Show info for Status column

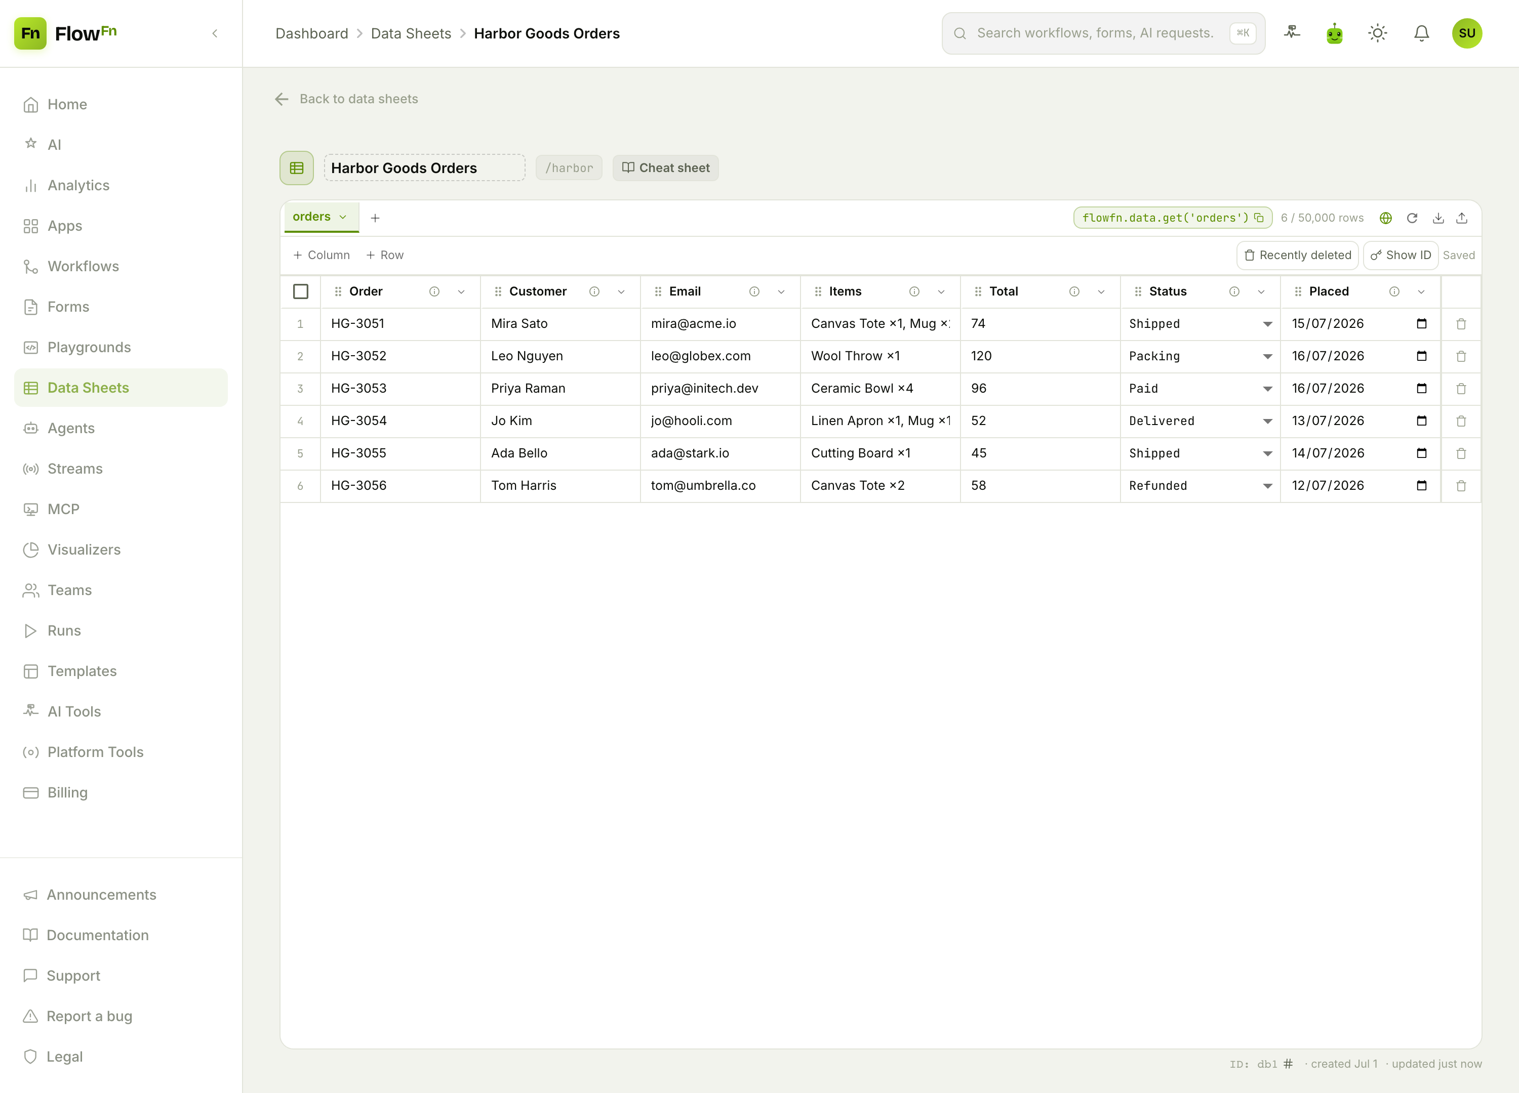click(1234, 291)
